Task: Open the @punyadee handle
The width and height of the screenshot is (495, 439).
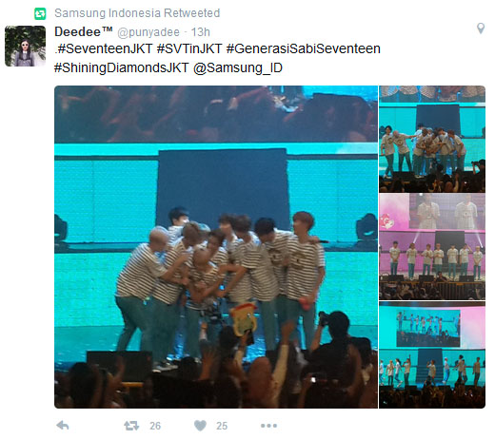Action: (x=148, y=32)
